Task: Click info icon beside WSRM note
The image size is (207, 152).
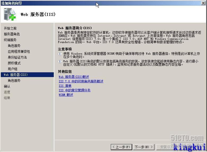Action: (x=60, y=54)
